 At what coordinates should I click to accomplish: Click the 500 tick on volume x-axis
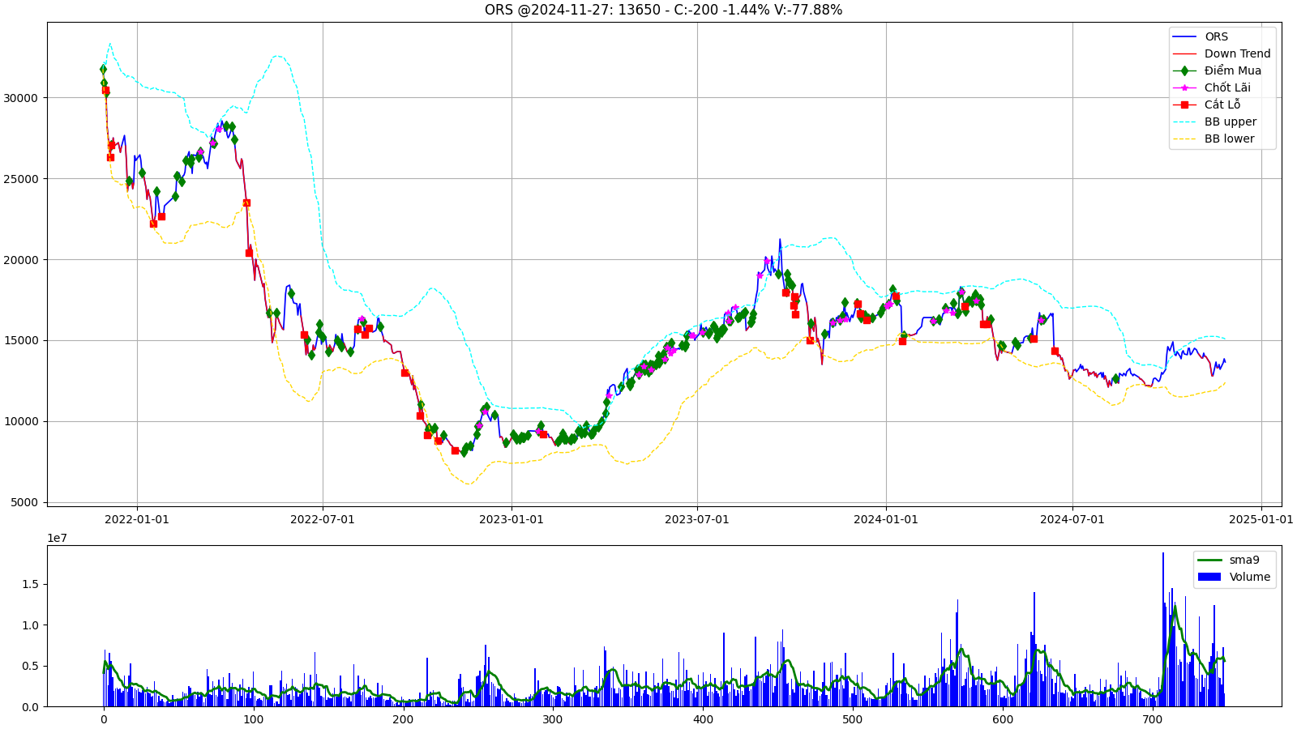[x=853, y=720]
